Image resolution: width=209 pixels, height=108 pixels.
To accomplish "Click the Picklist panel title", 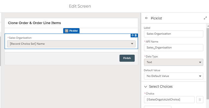I will click(x=156, y=18).
